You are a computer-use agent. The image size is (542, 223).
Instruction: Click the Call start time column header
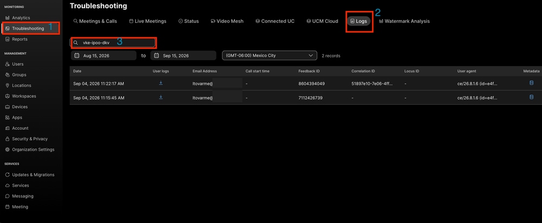click(x=258, y=71)
